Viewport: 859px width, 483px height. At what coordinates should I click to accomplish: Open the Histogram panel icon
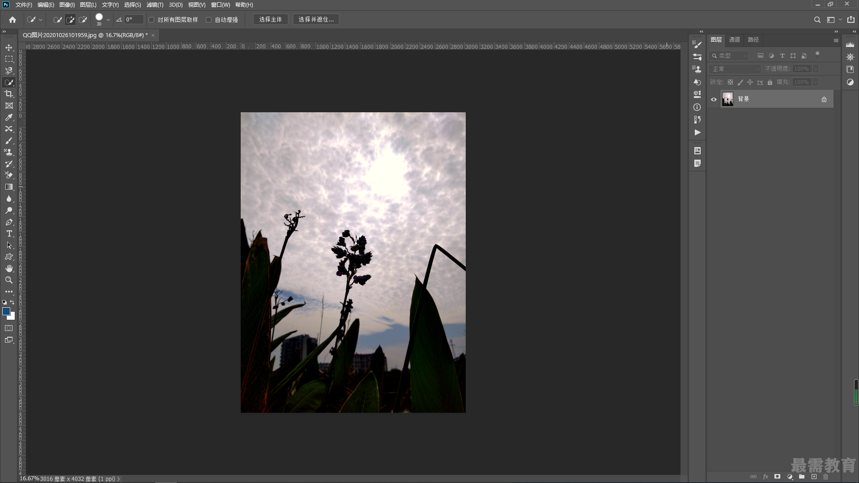pos(850,44)
